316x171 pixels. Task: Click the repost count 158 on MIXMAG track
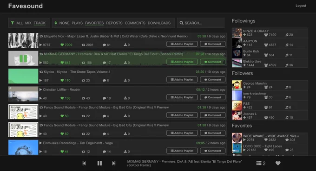87,63
